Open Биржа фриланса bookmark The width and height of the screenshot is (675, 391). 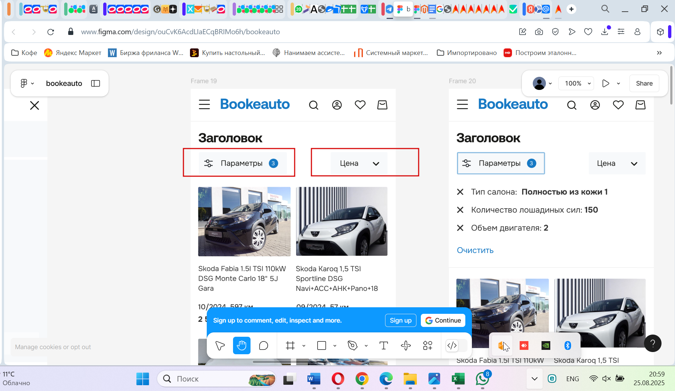pos(146,53)
